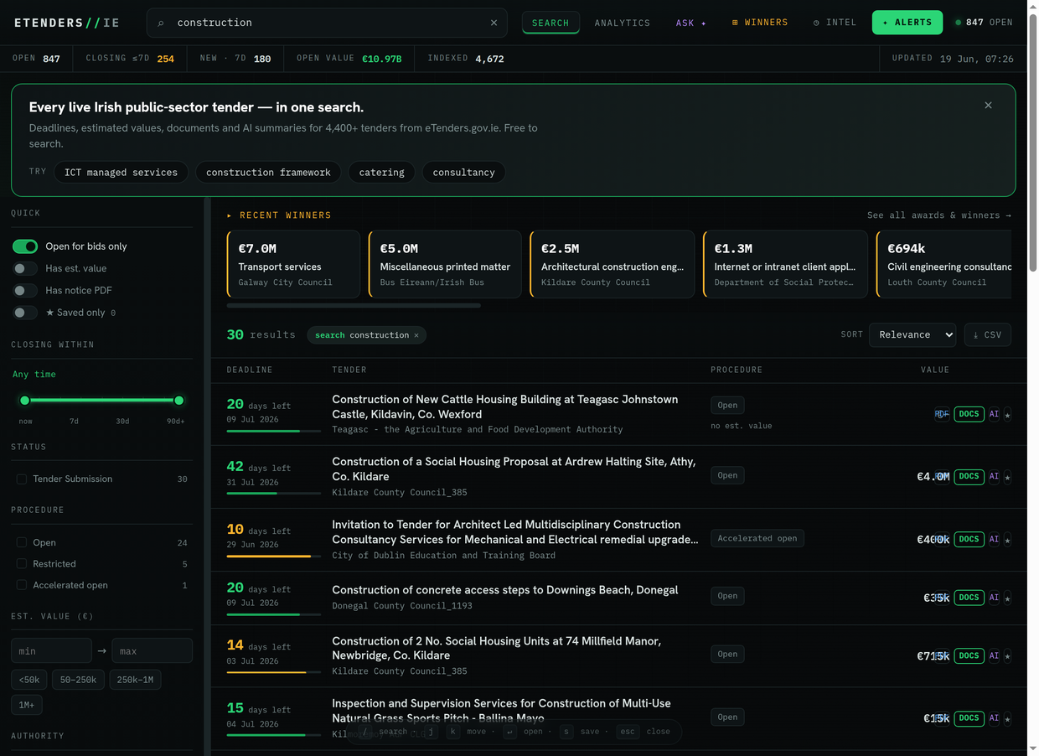This screenshot has height=756, width=1039.
Task: Check the Restricted procedure checkbox
Action: click(x=22, y=564)
